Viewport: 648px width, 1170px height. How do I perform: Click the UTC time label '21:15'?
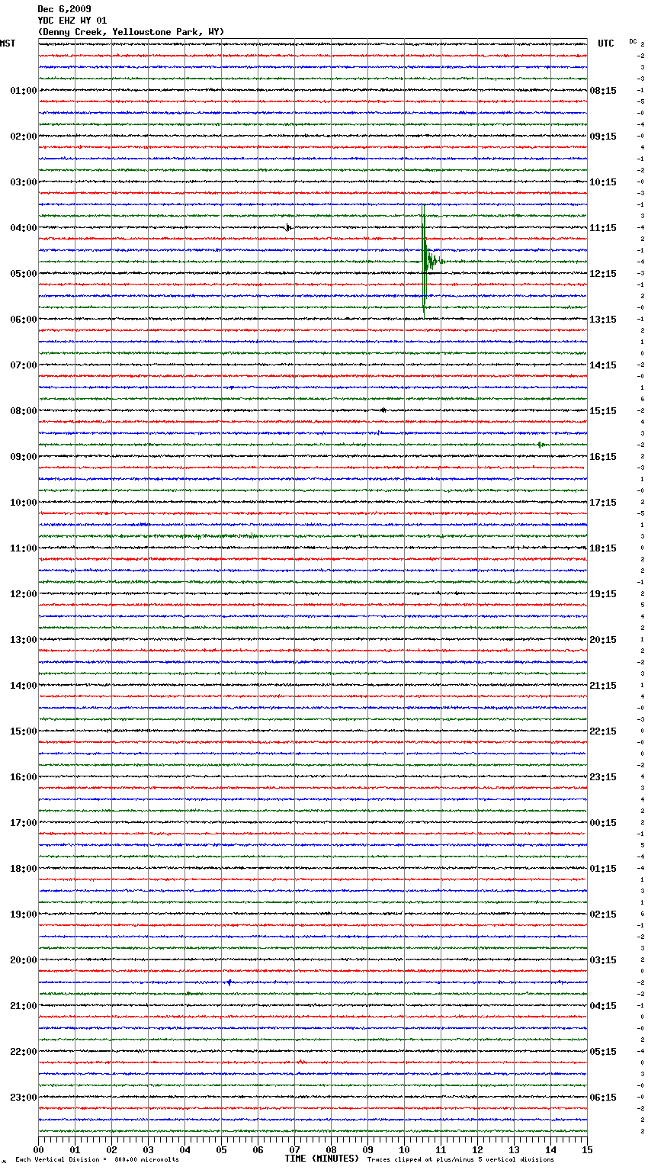point(603,686)
